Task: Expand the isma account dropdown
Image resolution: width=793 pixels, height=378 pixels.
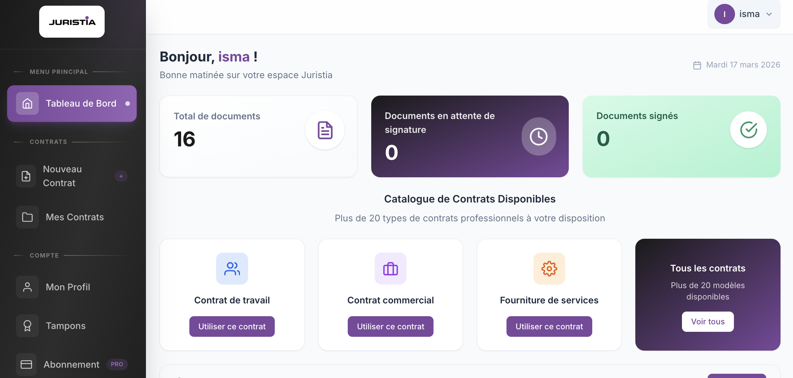Action: point(770,14)
